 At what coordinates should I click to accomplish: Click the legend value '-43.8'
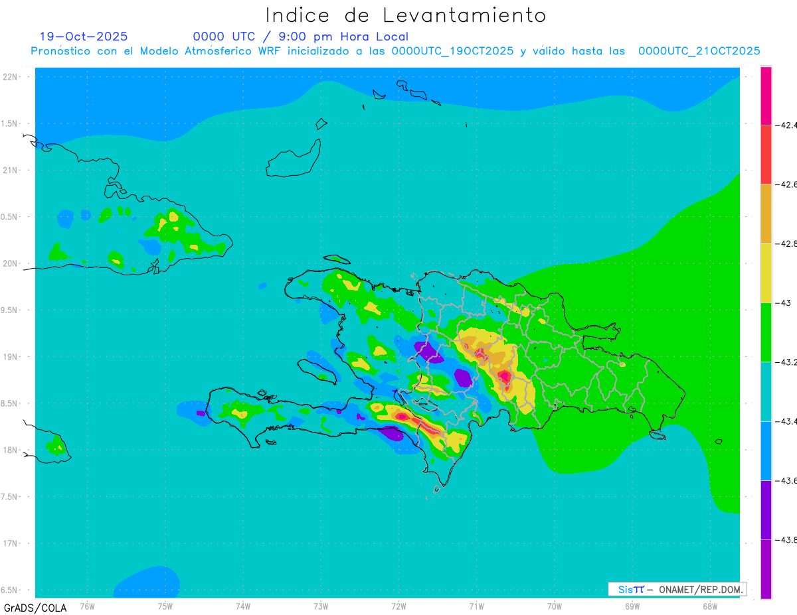786,540
